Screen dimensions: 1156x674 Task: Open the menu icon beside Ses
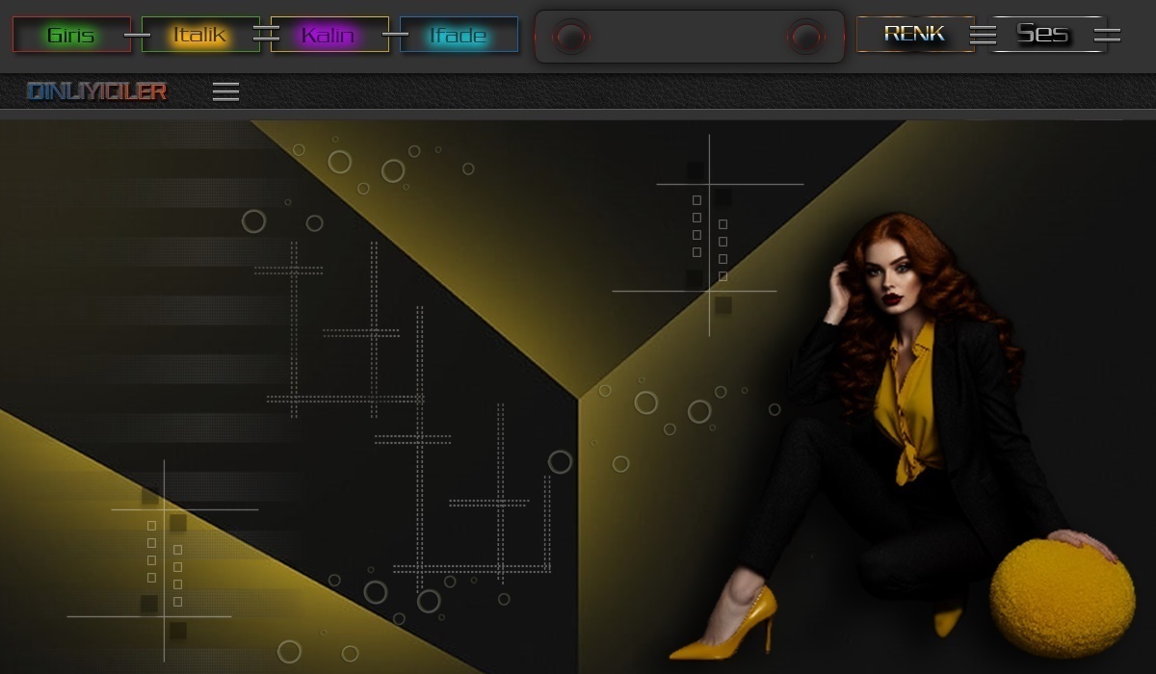[1107, 36]
